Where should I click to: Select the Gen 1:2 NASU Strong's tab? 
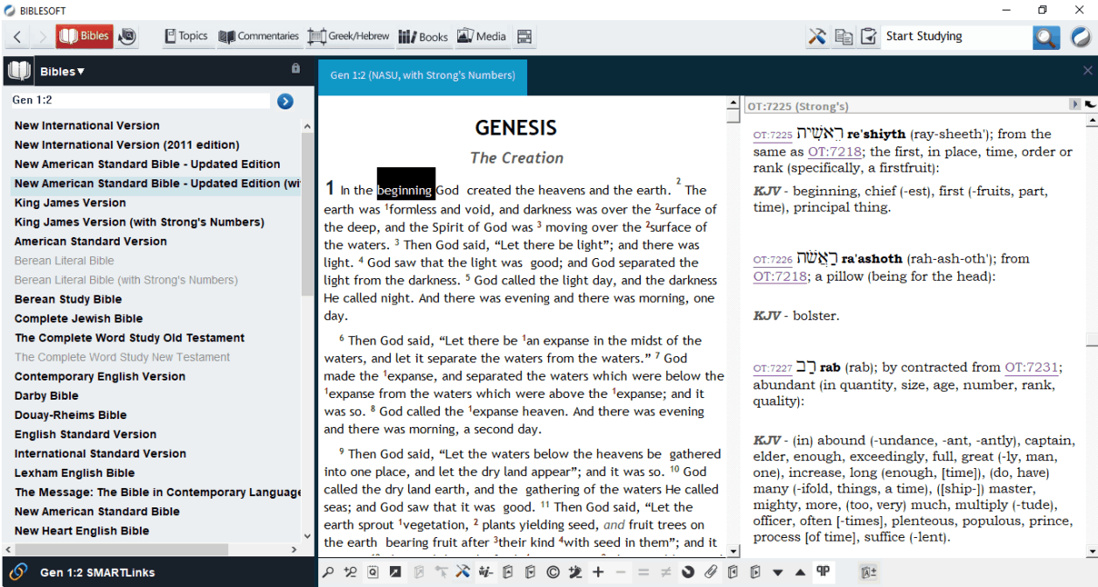422,76
